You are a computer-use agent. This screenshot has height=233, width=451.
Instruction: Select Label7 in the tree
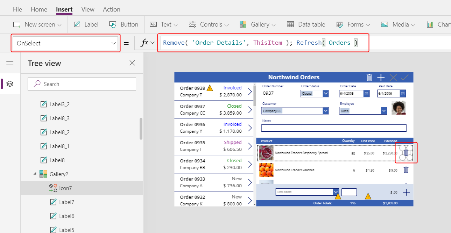point(66,202)
